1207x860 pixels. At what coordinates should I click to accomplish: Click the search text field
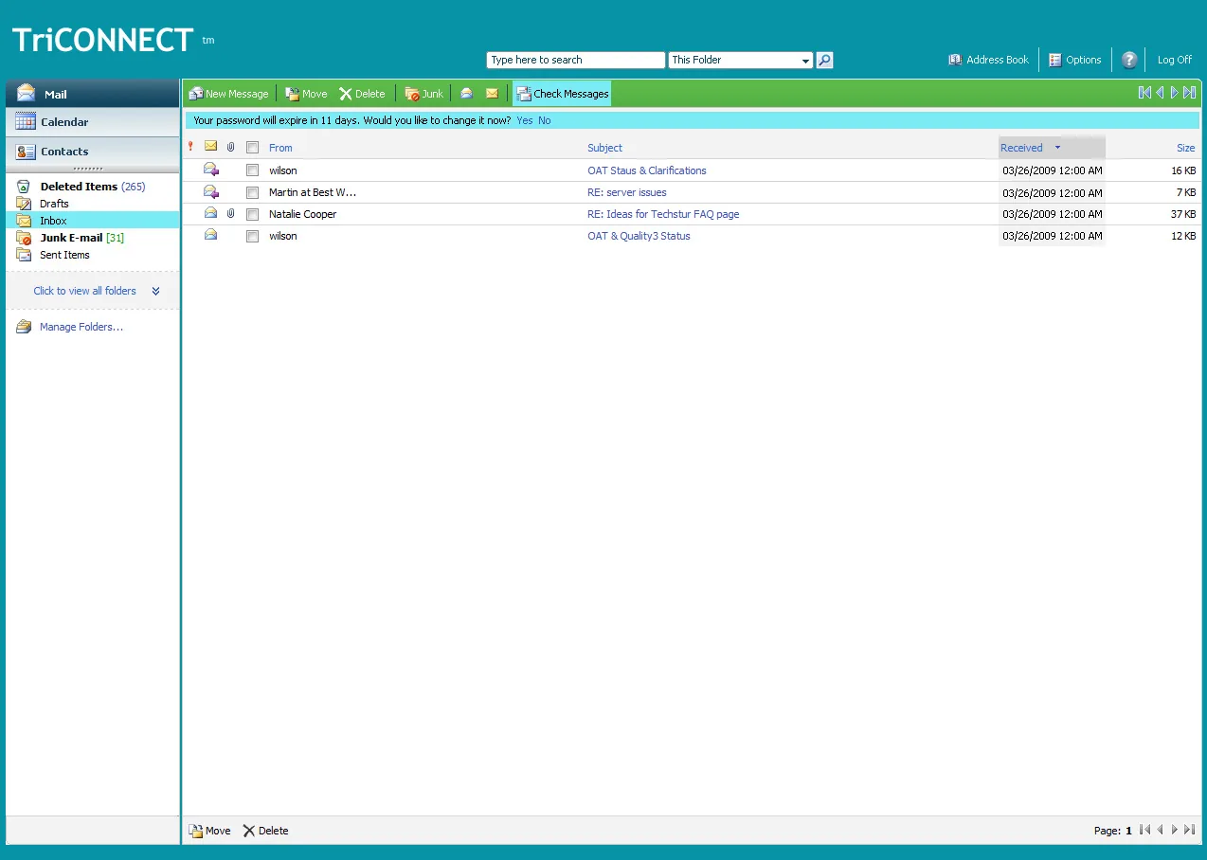click(576, 60)
